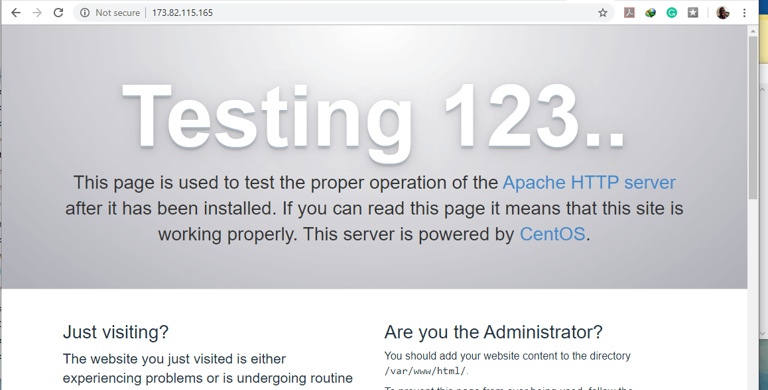This screenshot has width=768, height=390.
Task: Click the Testing 123.. heading
Action: [x=374, y=116]
